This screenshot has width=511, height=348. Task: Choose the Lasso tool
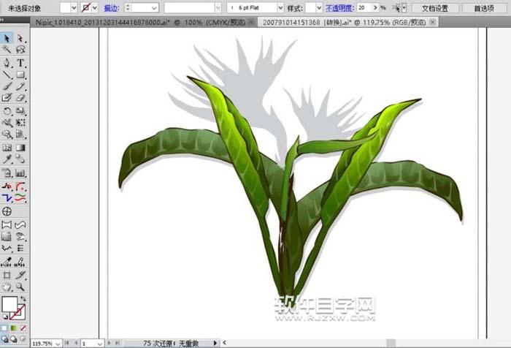tap(20, 50)
